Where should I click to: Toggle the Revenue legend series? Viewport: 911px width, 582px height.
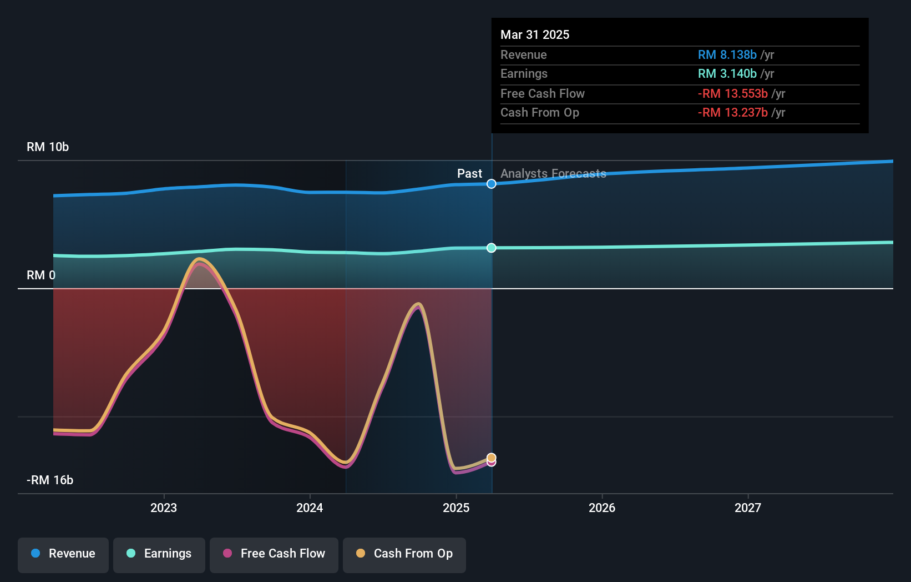63,554
